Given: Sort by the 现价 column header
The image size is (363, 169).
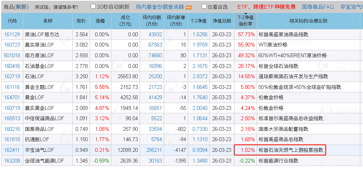Looking at the screenshot, I should (x=81, y=21).
